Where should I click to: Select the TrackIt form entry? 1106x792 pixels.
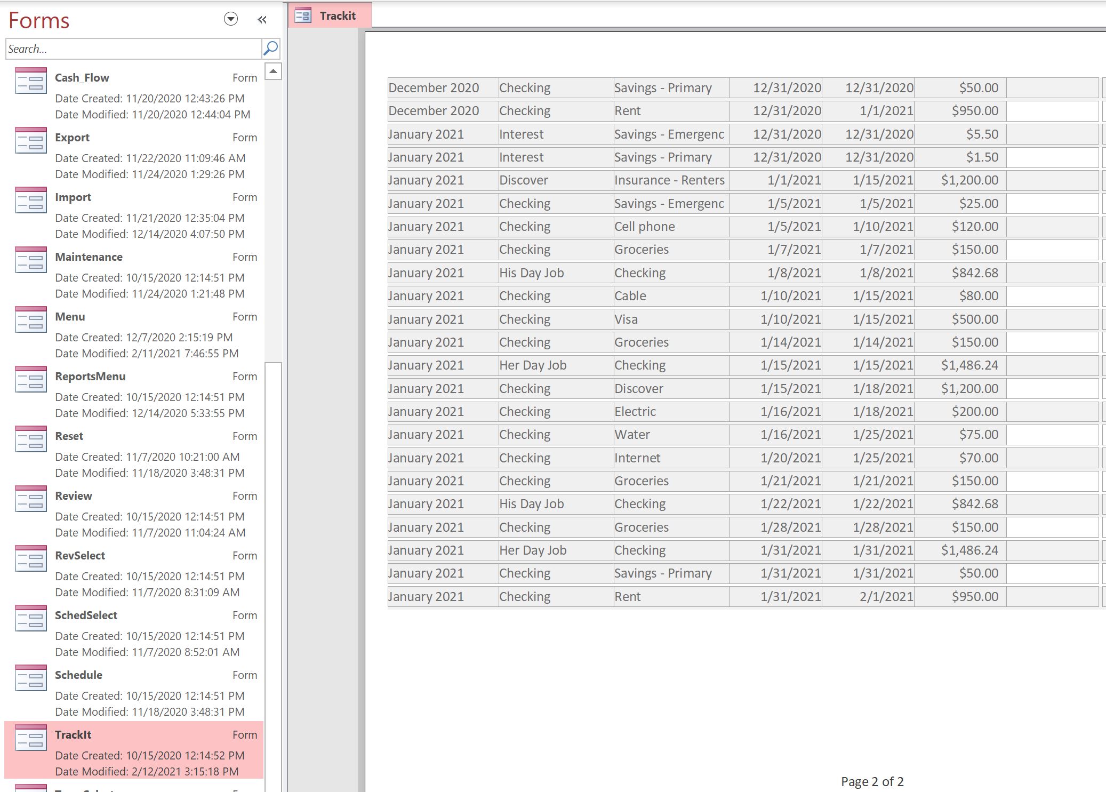pos(133,749)
